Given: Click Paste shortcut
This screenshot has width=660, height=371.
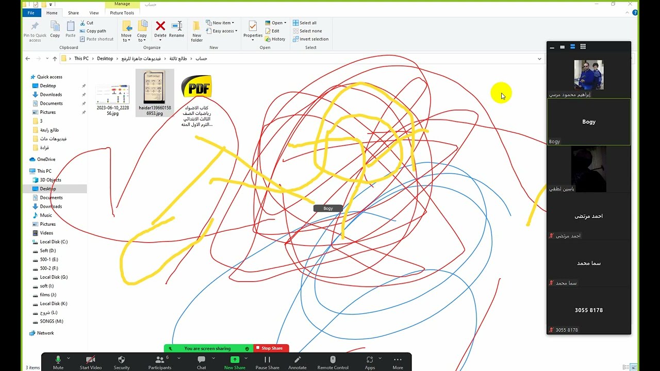Looking at the screenshot, I should pos(96,39).
